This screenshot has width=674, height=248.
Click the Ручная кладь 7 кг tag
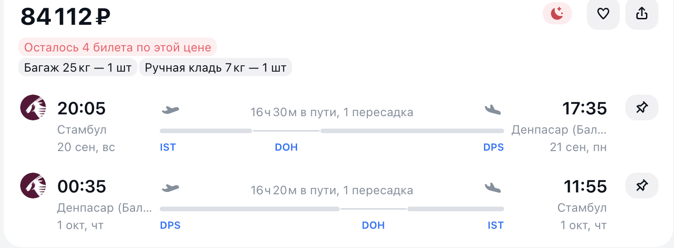(x=215, y=68)
